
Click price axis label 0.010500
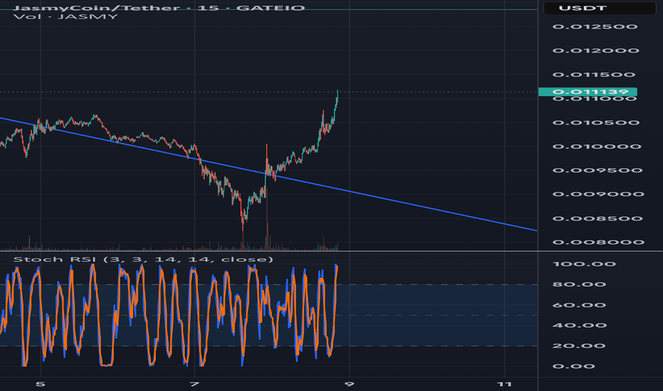point(595,122)
